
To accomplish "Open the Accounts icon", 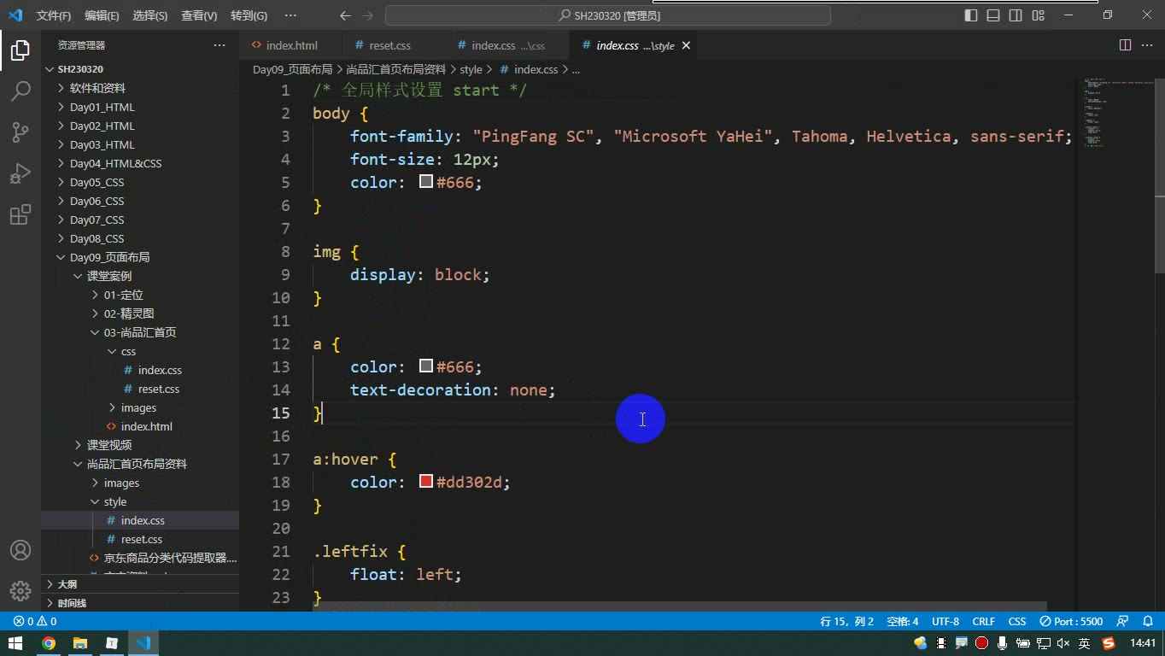I will [x=20, y=550].
